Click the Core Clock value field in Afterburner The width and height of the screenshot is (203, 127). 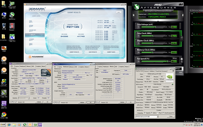(x=174, y=36)
